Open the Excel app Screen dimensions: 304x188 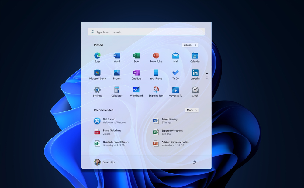pos(136,57)
